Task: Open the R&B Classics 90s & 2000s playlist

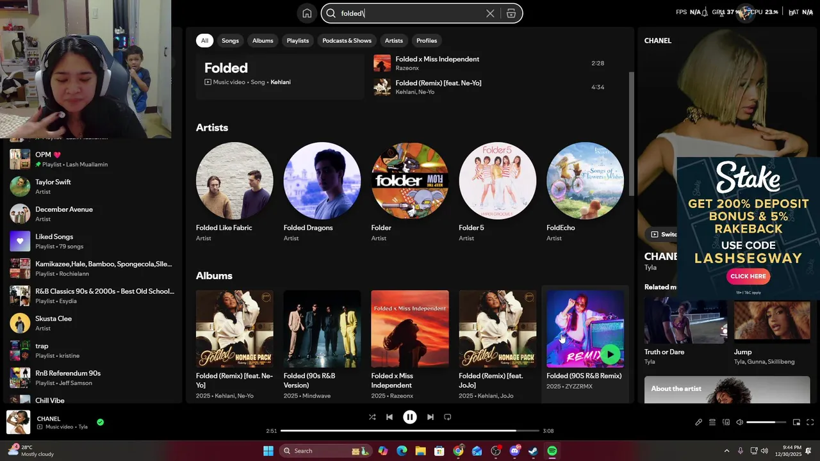Action: [92, 296]
